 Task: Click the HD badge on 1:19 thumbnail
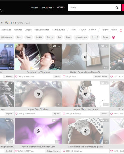pyautogui.click(x=7, y=46)
